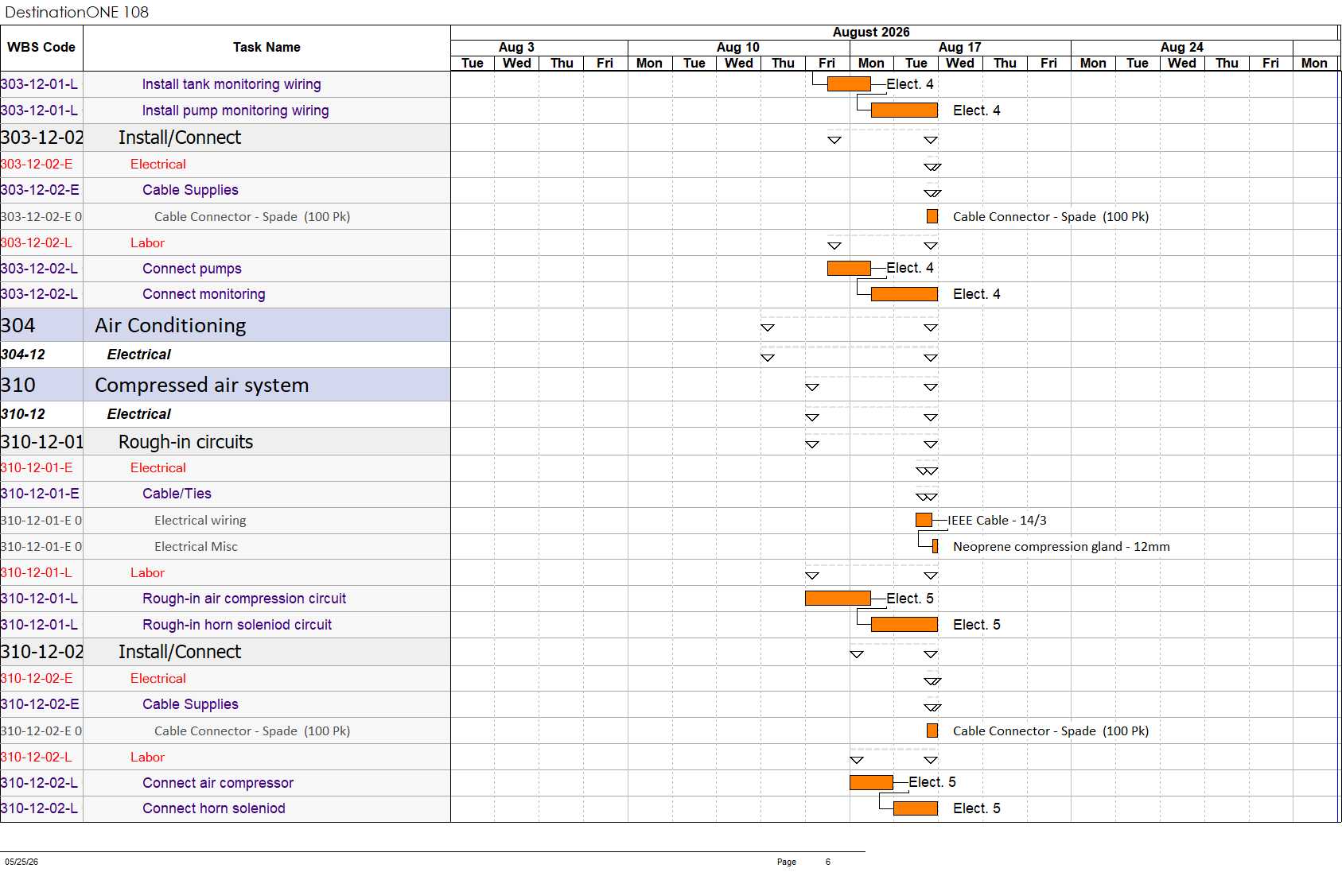
Task: Click the Task Name column header
Action: [x=266, y=48]
